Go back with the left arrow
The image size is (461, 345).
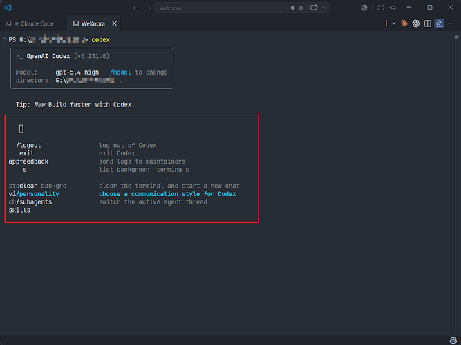136,8
